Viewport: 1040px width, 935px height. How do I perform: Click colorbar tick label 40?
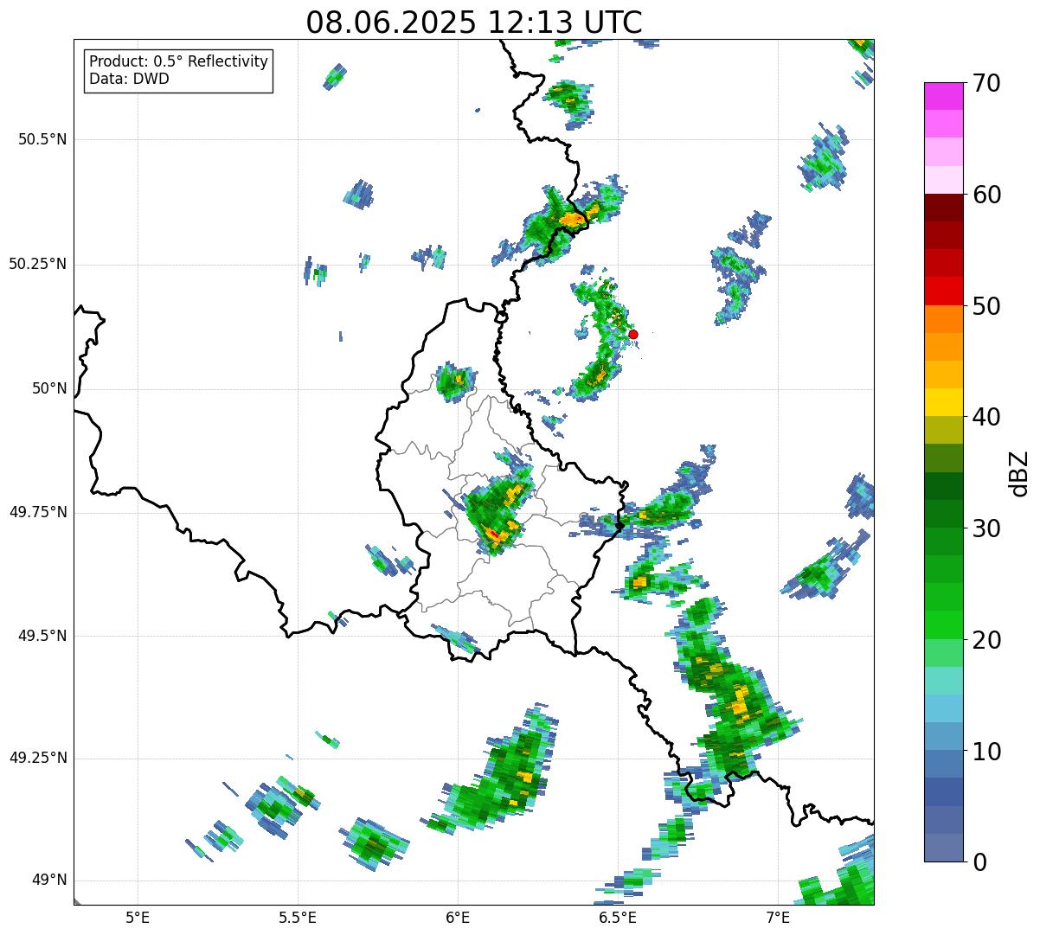[985, 417]
